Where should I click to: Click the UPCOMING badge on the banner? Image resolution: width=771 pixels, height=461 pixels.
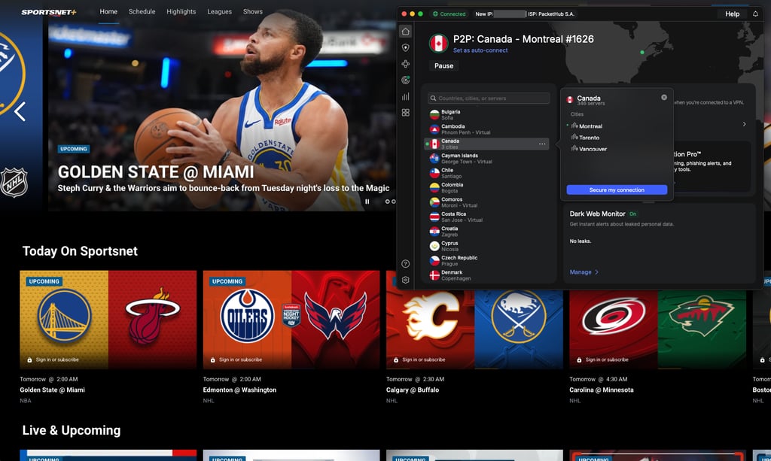[74, 149]
